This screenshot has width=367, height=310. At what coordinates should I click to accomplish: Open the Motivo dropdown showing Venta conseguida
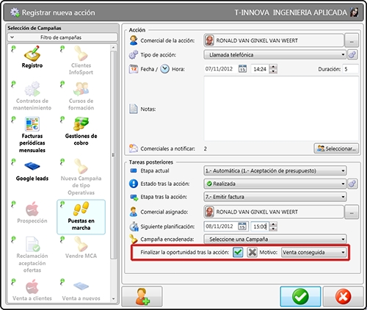314,252
